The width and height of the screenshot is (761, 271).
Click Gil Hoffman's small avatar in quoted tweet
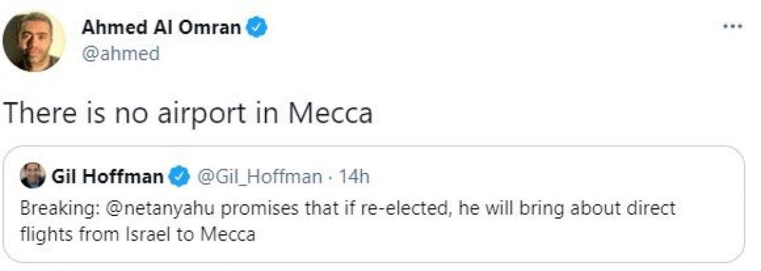coord(32,175)
